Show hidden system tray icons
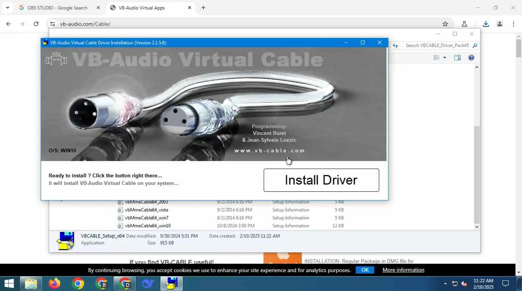The height and width of the screenshot is (291, 522). pyautogui.click(x=445, y=283)
